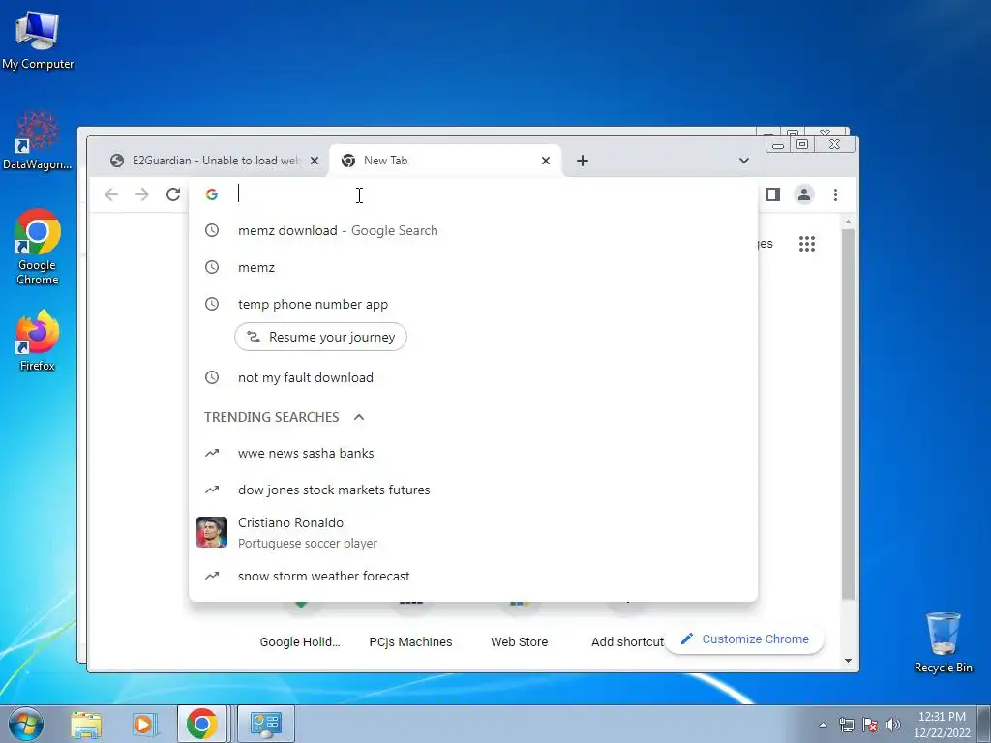This screenshot has width=991, height=743.
Task: Select 'wwe news sasha banks' trending search
Action: tap(472, 453)
